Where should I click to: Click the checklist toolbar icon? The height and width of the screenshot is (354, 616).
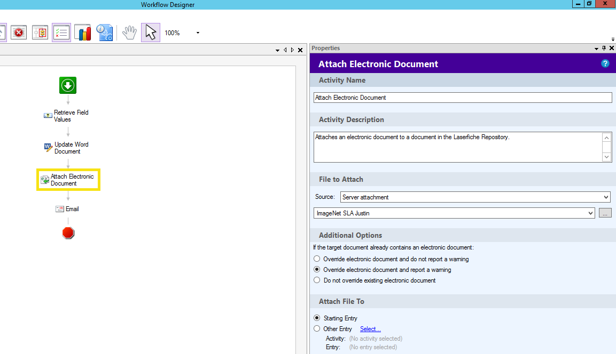point(61,33)
